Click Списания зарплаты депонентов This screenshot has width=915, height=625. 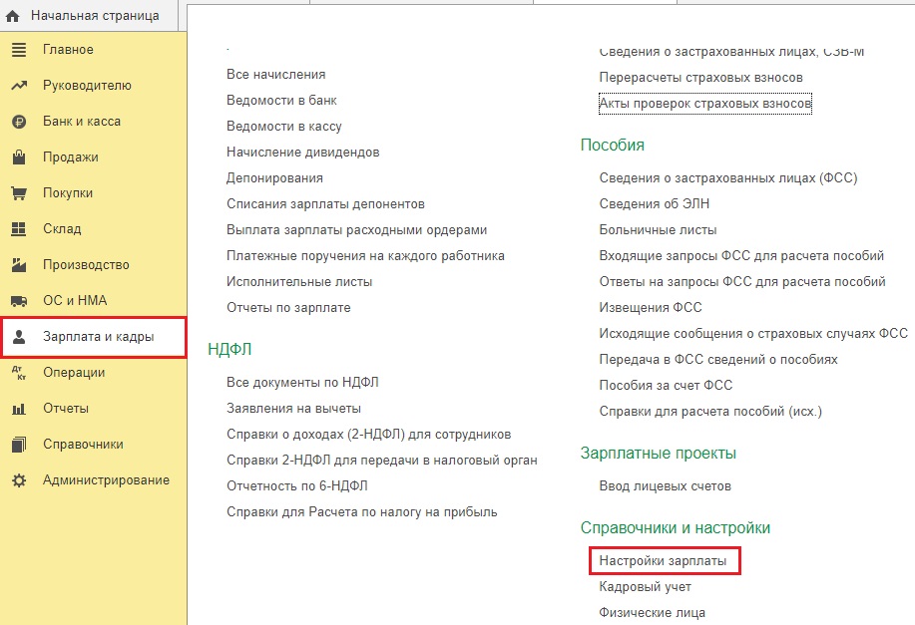click(325, 204)
